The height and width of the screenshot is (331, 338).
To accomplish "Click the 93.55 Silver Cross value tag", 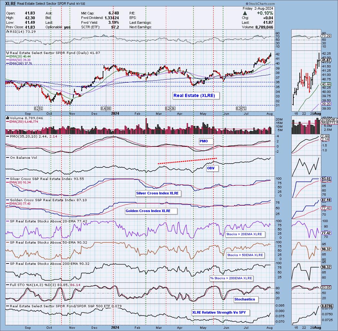I will (326, 179).
